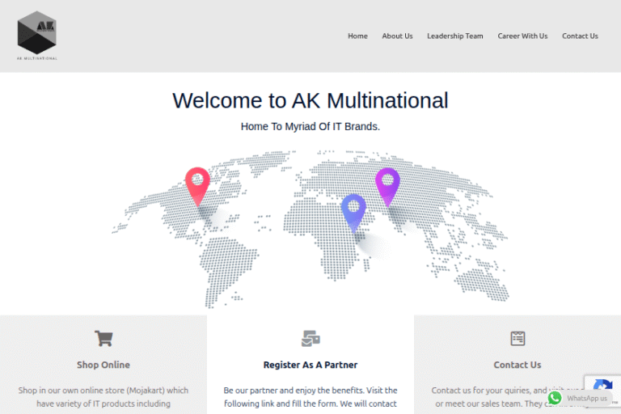Click the Shop Online heading
Image resolution: width=621 pixels, height=414 pixels.
click(x=103, y=365)
